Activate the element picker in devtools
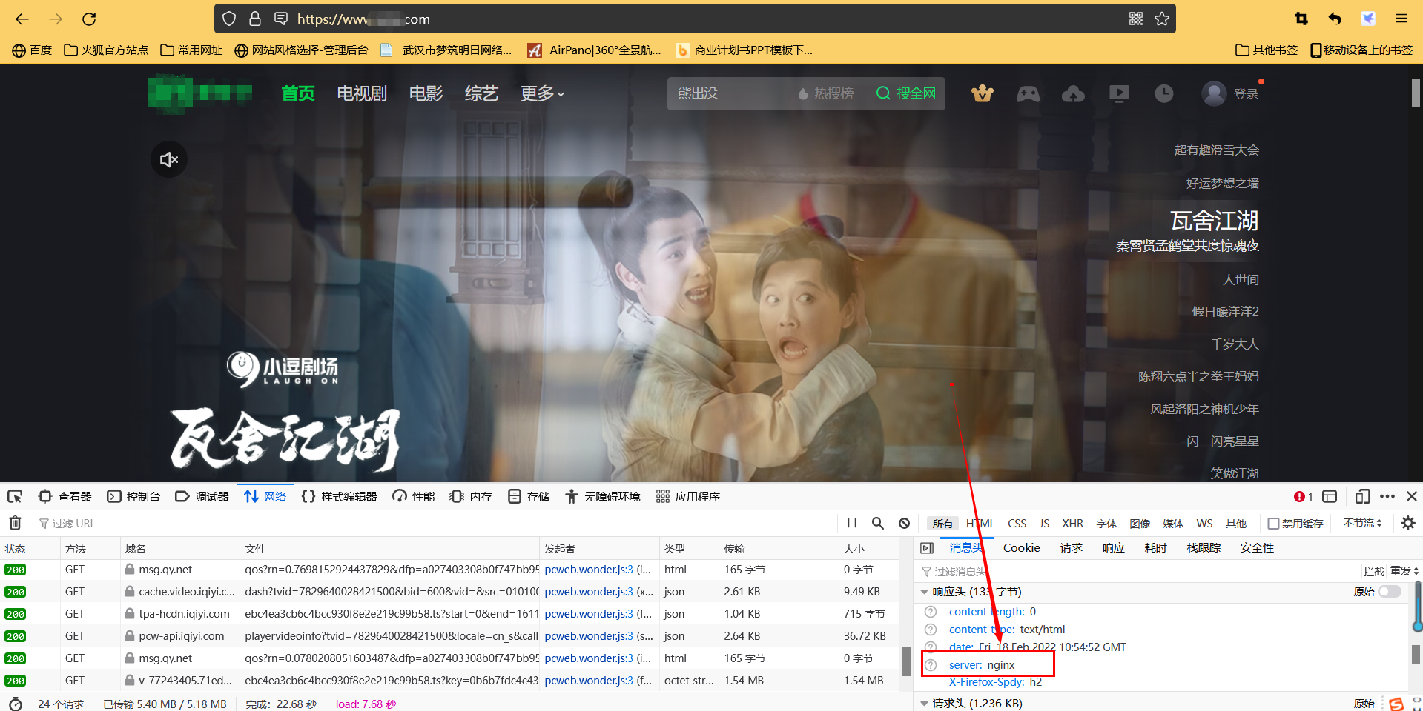 tap(15, 496)
